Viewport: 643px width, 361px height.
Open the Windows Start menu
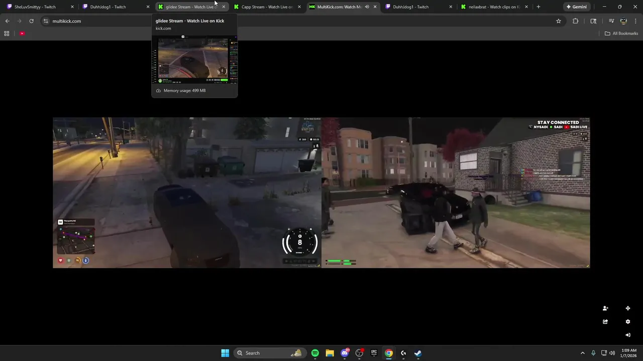click(225, 353)
